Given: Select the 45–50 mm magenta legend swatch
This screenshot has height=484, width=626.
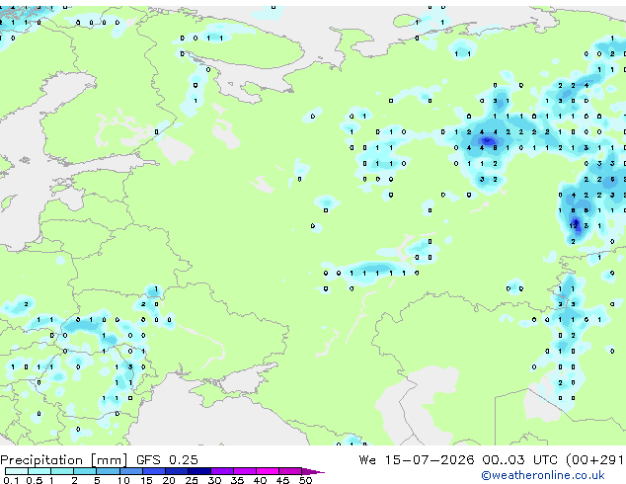Looking at the screenshot, I should (290, 471).
